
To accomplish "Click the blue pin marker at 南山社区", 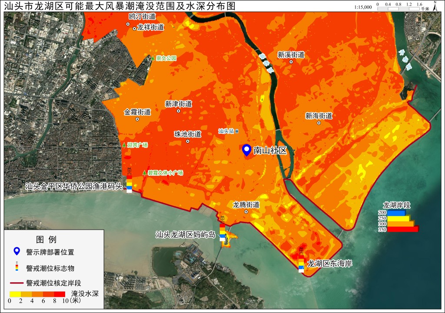I will coord(247,150).
